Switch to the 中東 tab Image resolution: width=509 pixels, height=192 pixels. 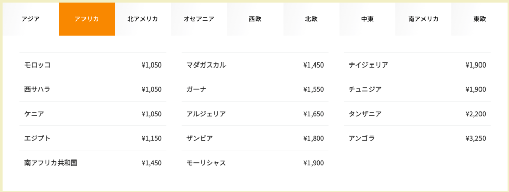[x=367, y=19]
